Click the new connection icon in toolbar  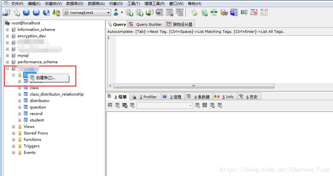click(6, 13)
